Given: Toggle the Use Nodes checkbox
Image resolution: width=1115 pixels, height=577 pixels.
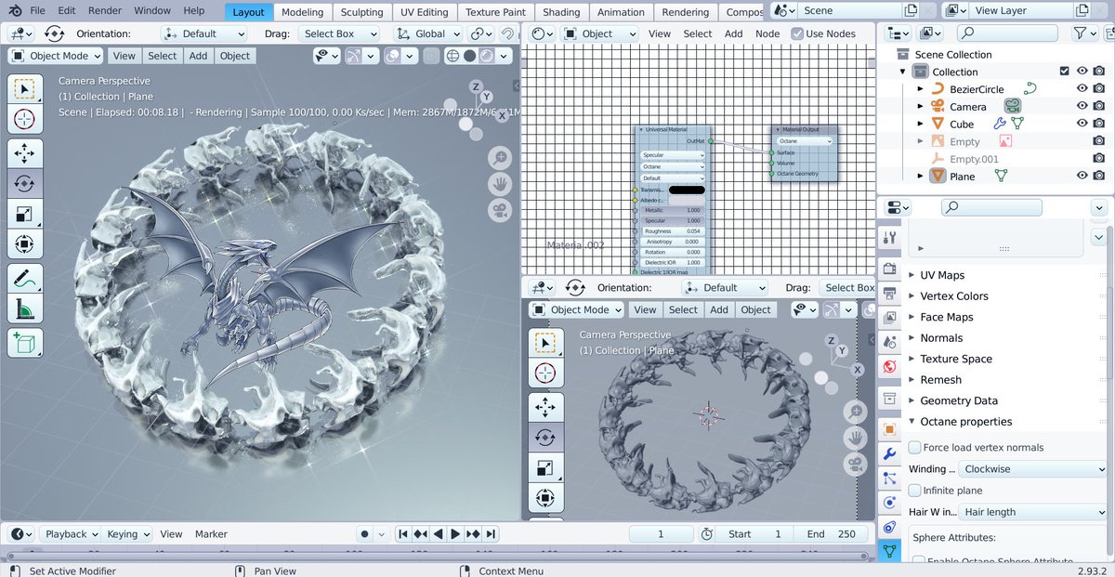Looking at the screenshot, I should click(x=797, y=33).
